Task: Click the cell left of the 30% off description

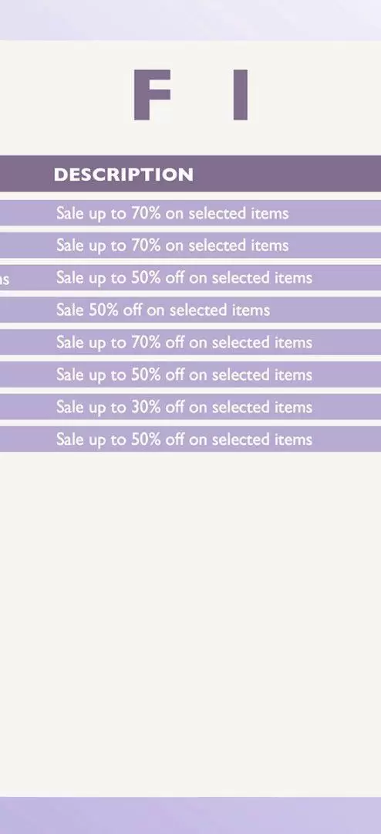Action: [x=24, y=407]
